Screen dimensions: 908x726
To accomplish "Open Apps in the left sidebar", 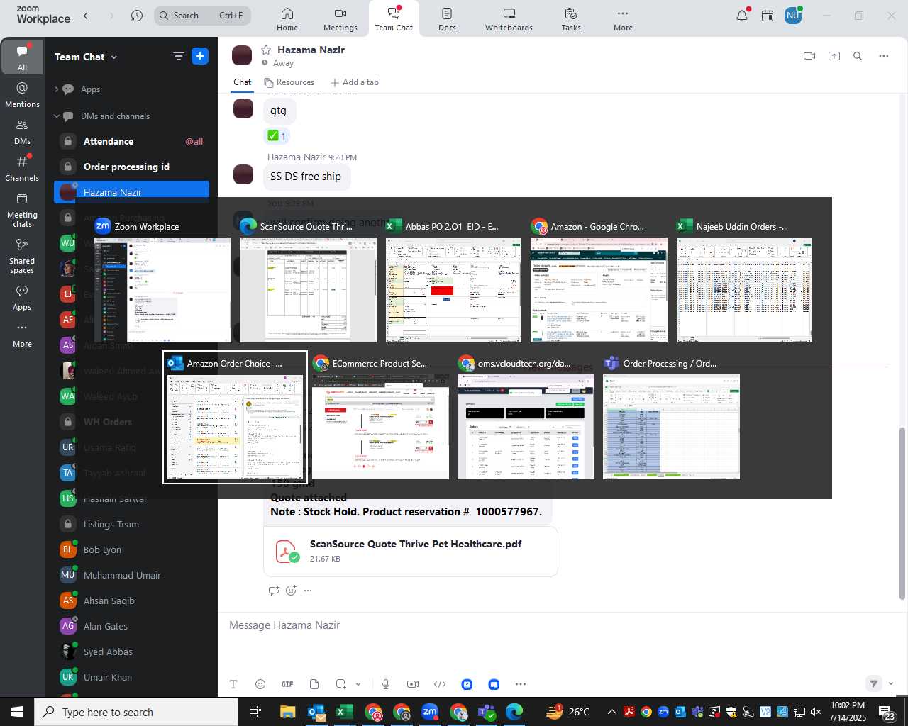I will (22, 298).
